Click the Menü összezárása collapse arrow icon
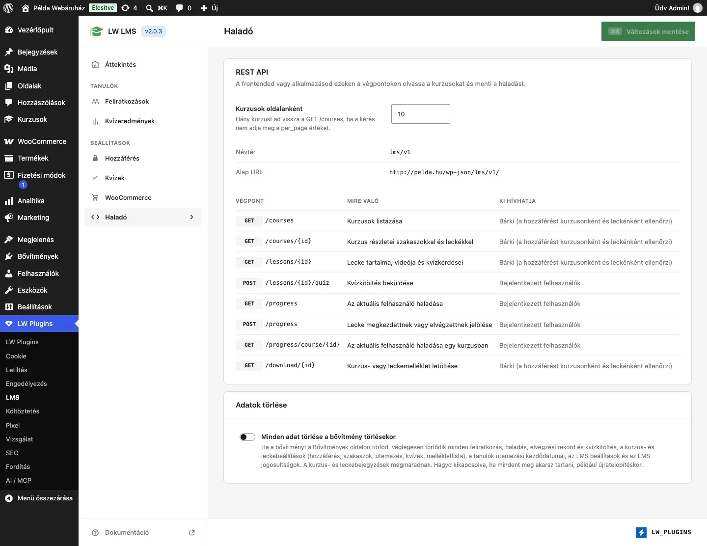This screenshot has height=546, width=707. [x=9, y=498]
